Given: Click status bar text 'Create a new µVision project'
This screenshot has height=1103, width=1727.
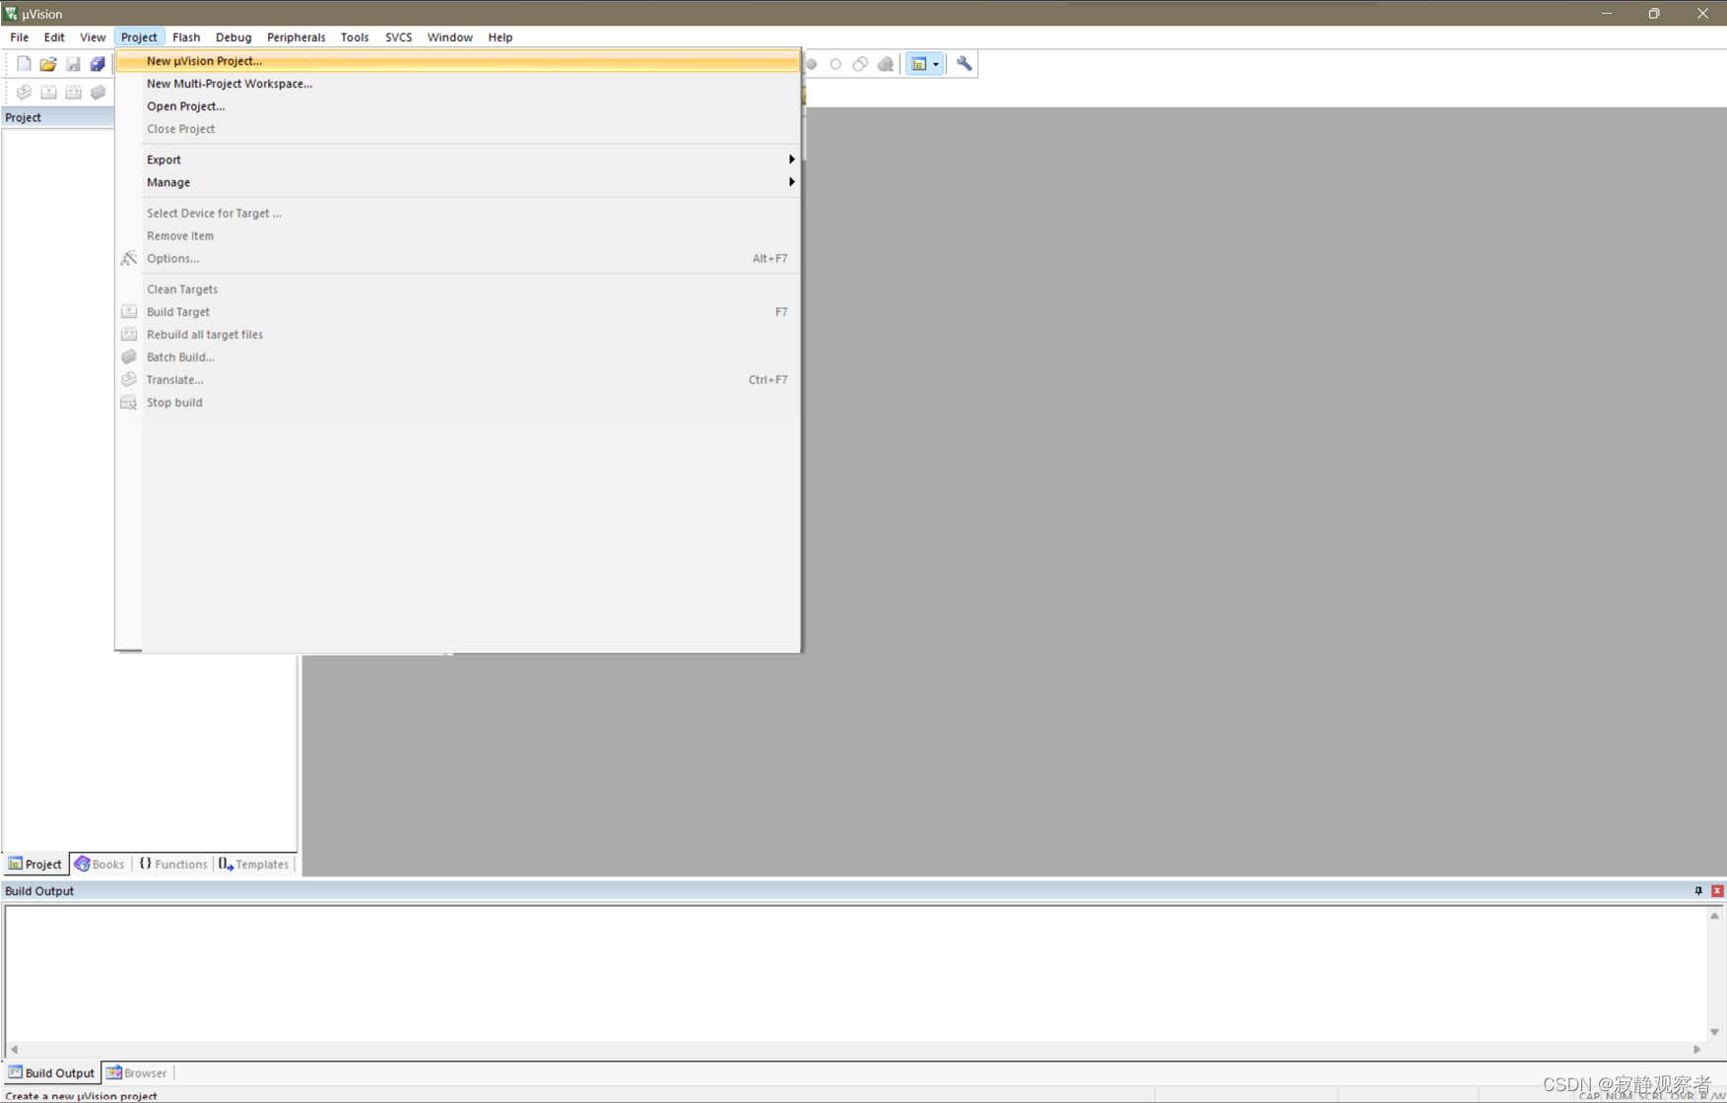Looking at the screenshot, I should tap(81, 1095).
